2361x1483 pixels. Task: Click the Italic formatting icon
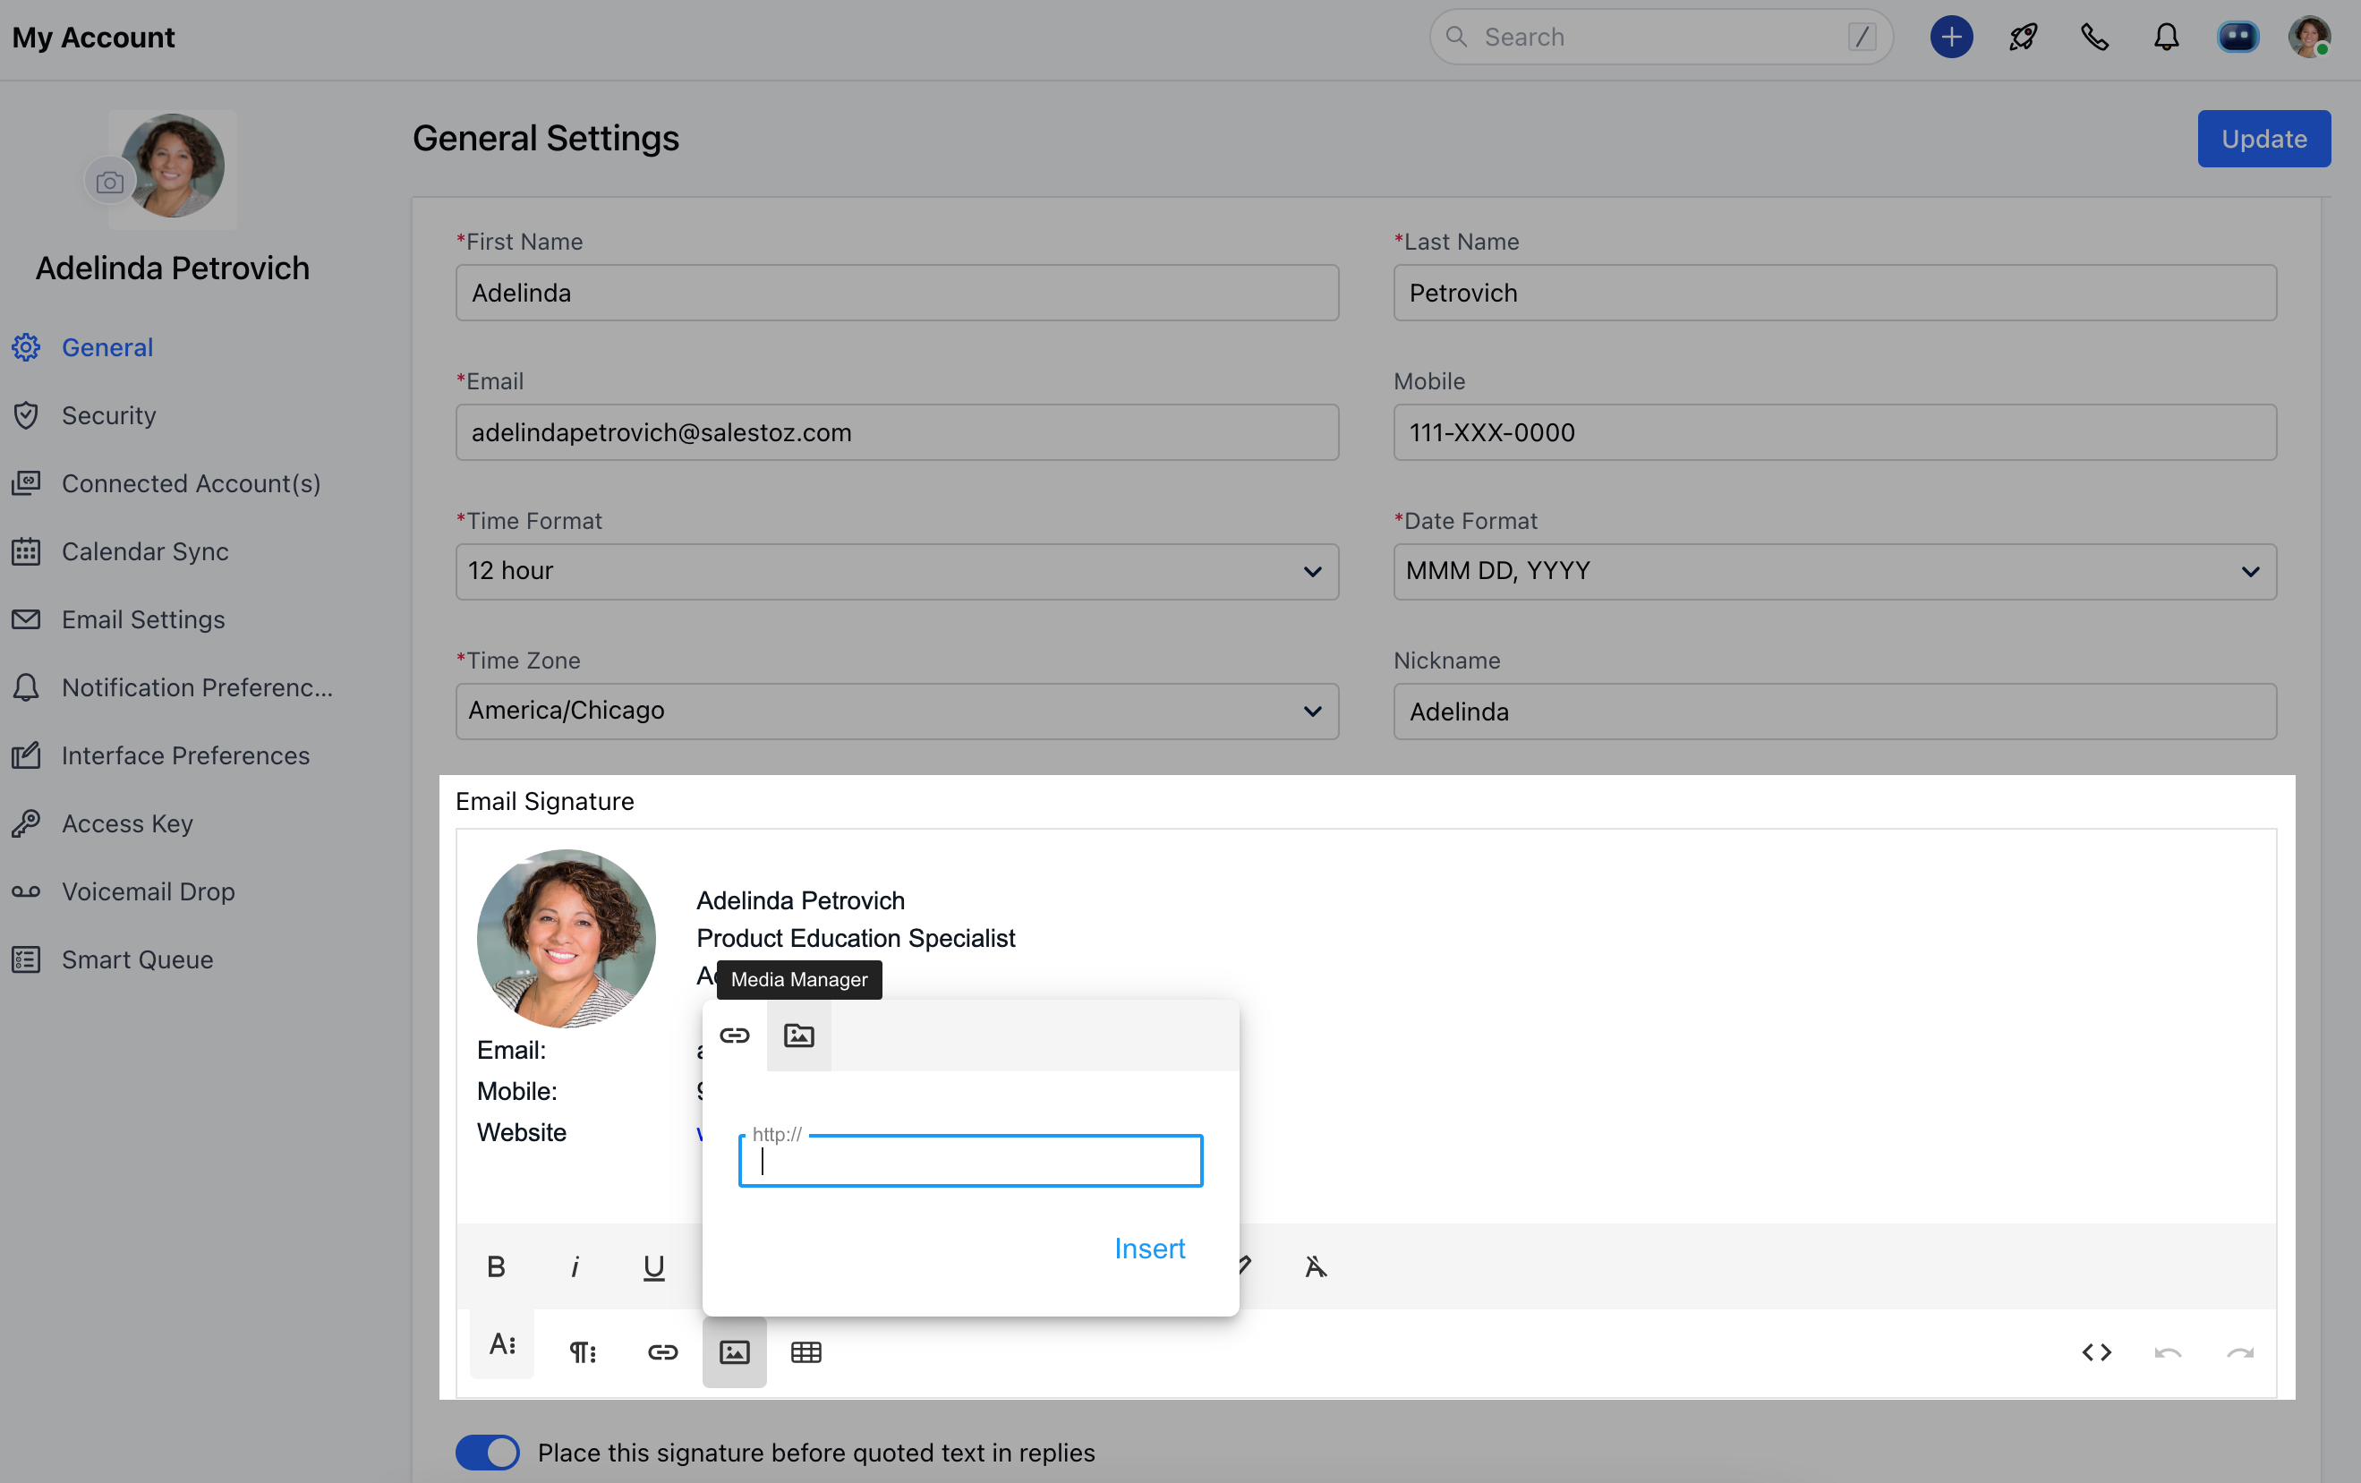tap(575, 1266)
